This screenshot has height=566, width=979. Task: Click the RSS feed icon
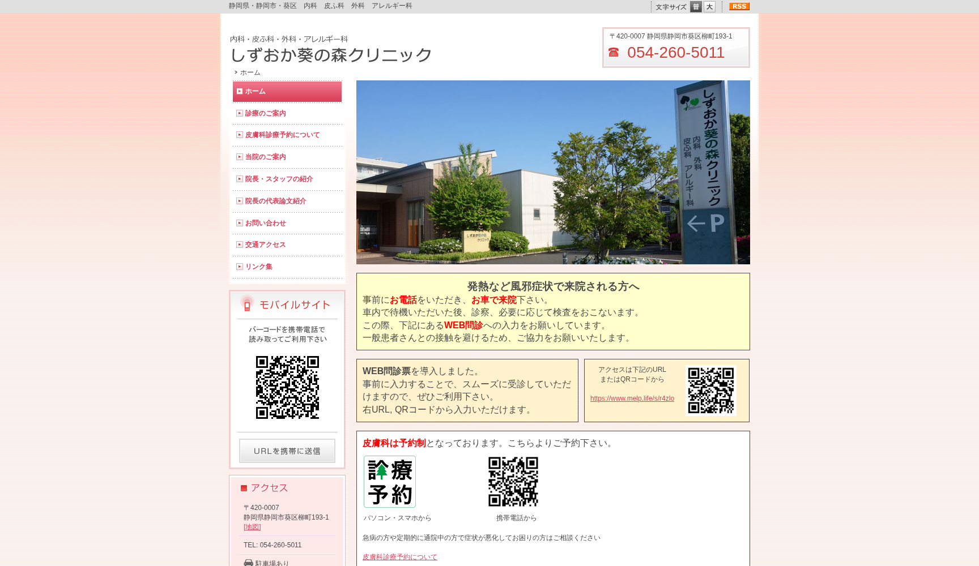(x=738, y=6)
